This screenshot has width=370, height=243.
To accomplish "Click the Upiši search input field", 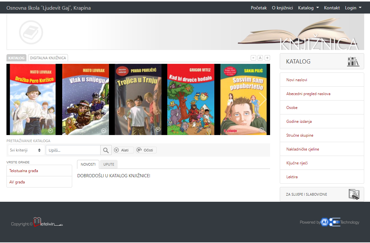I will click(x=73, y=150).
